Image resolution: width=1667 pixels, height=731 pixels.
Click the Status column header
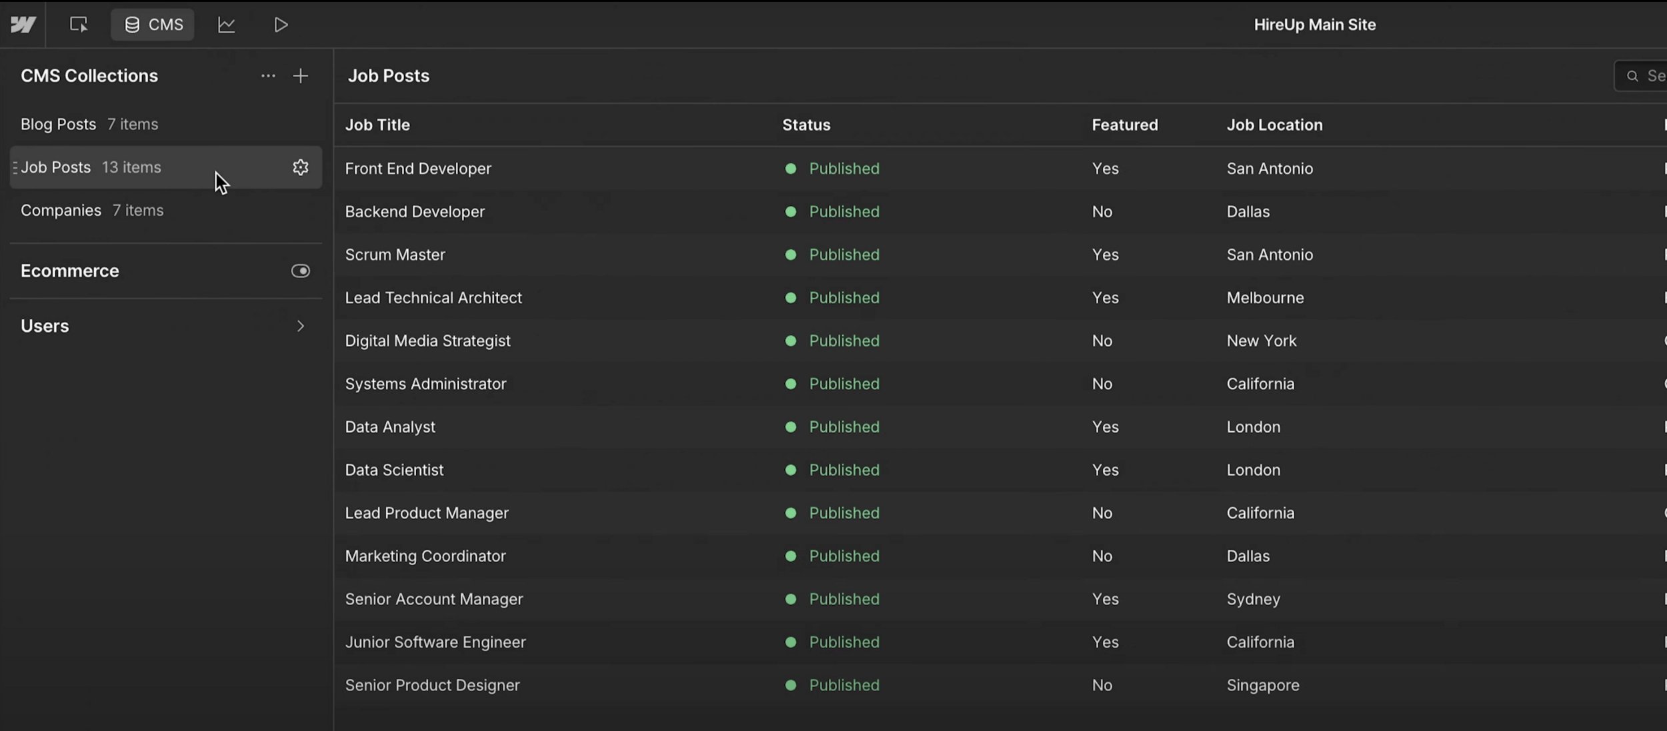coord(806,125)
